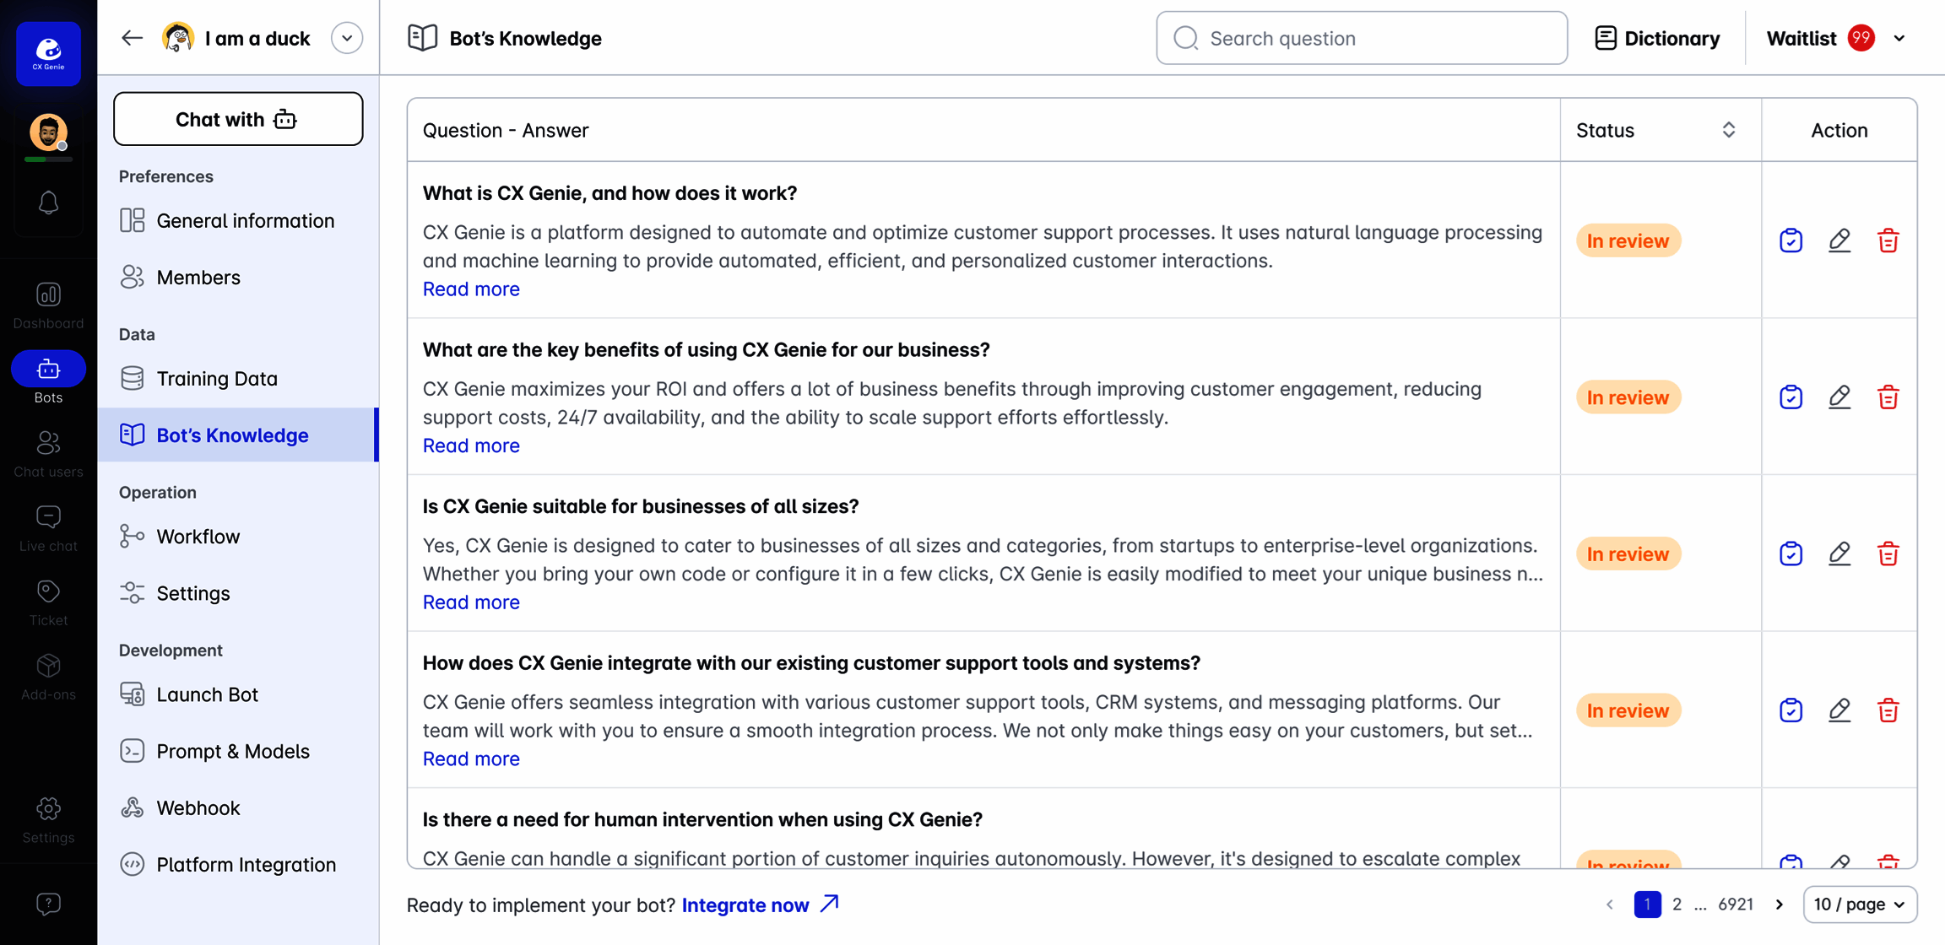
Task: Open the 10 / page dropdown
Action: [x=1860, y=904]
